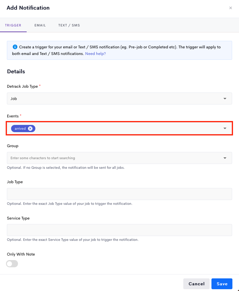
Task: Select the TRIGGER tab
Action: click(13, 25)
